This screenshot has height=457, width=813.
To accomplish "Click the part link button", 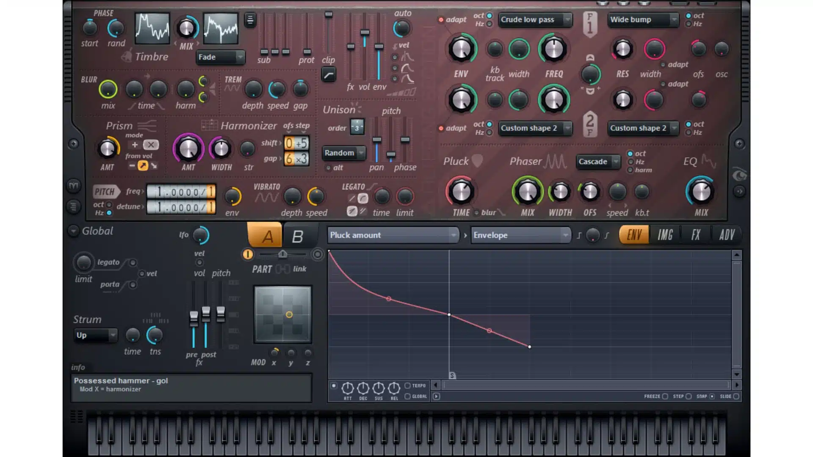I will (x=282, y=269).
